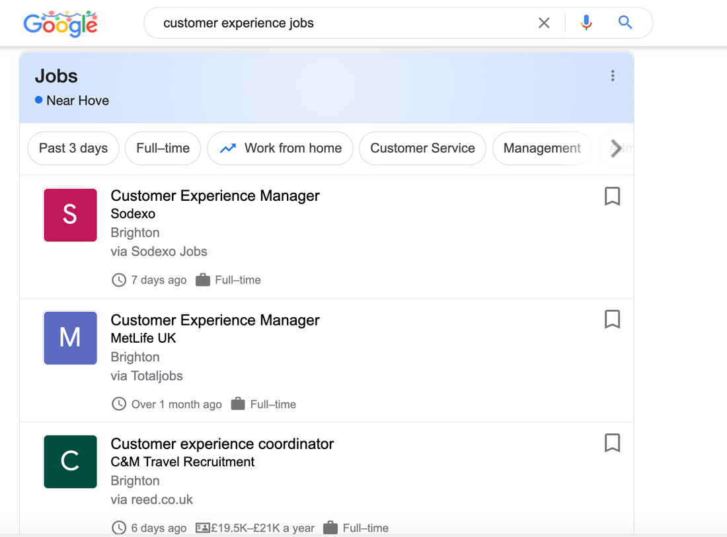Bookmark the C&M Travel Recruitment job
The image size is (727, 537).
point(612,443)
